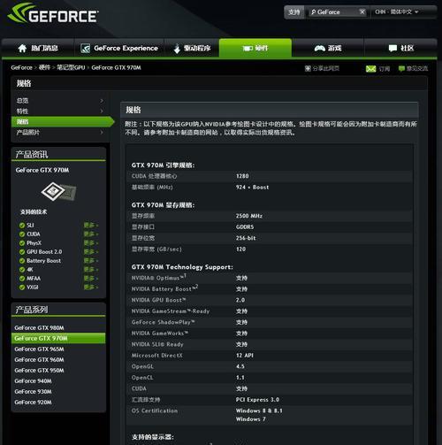The height and width of the screenshot is (445, 442).
Task: Select the 产品图片 sidebar item
Action: point(60,133)
